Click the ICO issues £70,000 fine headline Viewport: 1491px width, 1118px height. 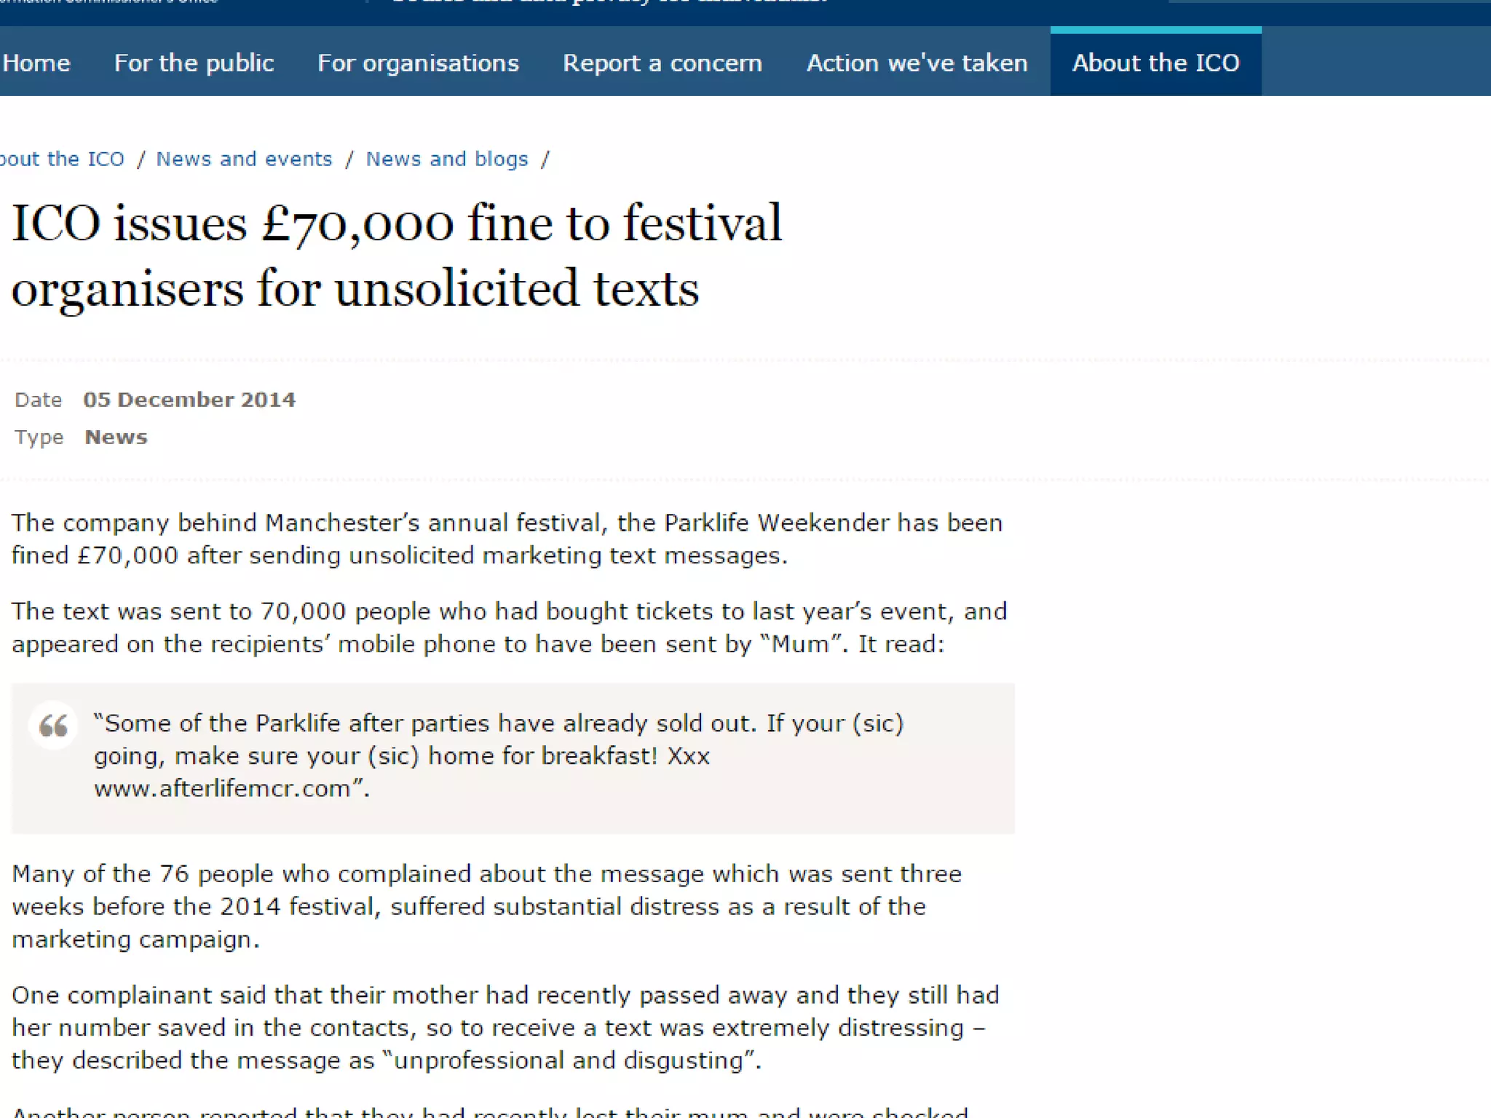[397, 255]
